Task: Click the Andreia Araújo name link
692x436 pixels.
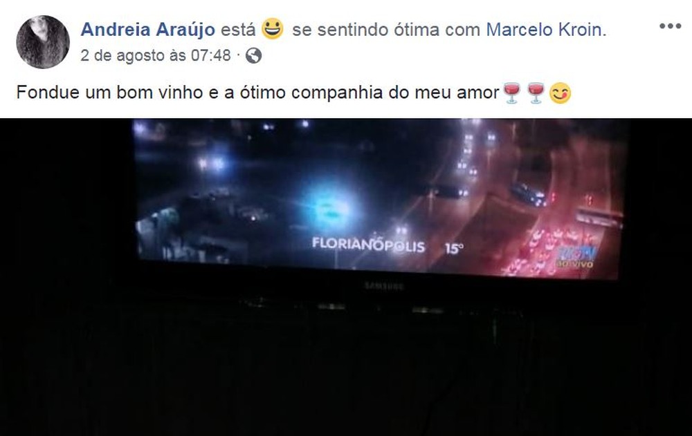Action: (148, 30)
